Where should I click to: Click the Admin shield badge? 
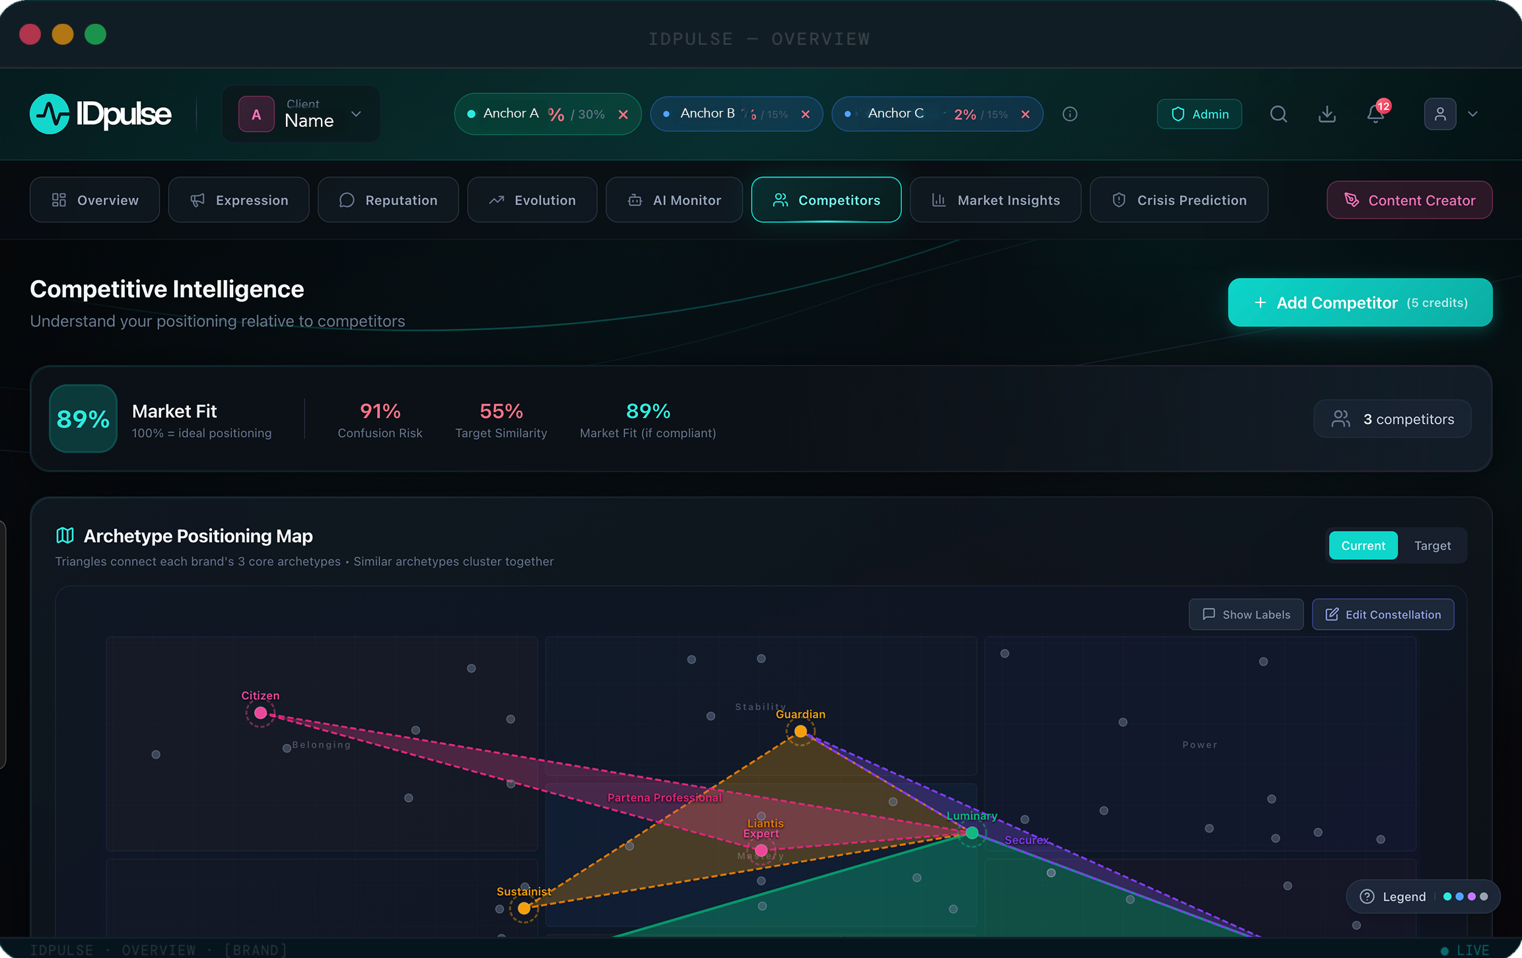1199,114
